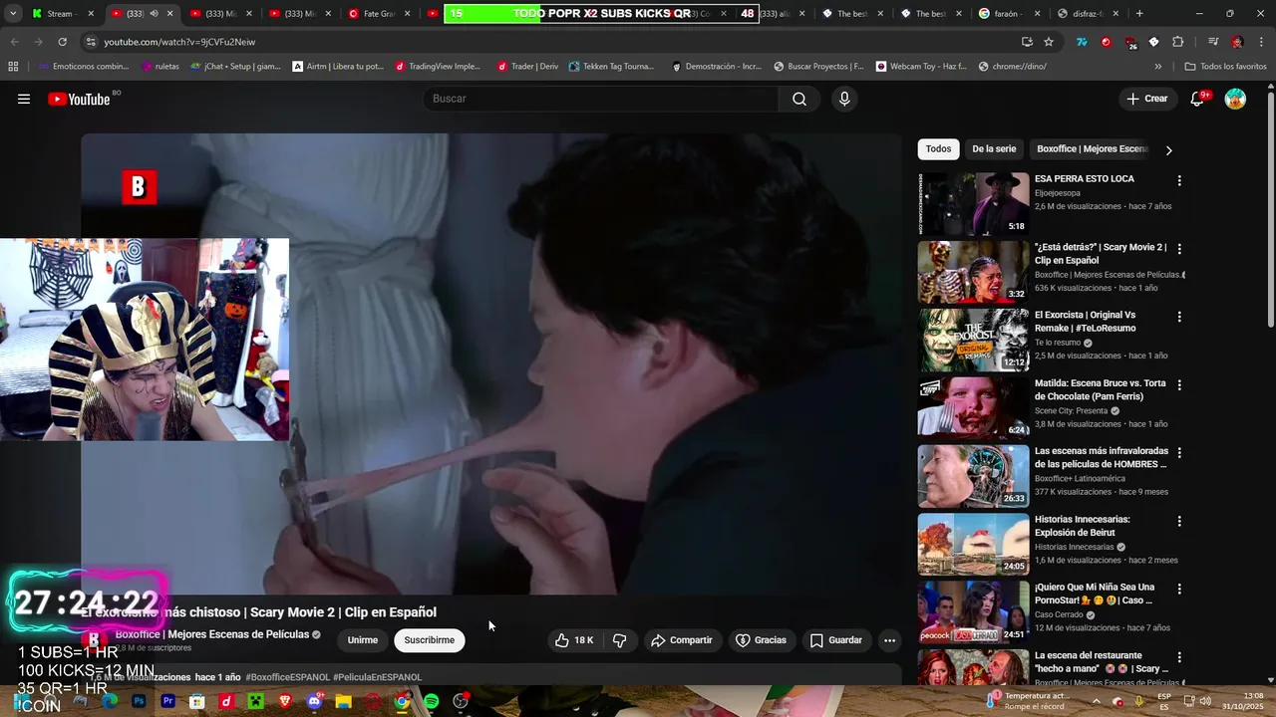The height and width of the screenshot is (717, 1276).
Task: Click the Gracias button
Action: 761,640
